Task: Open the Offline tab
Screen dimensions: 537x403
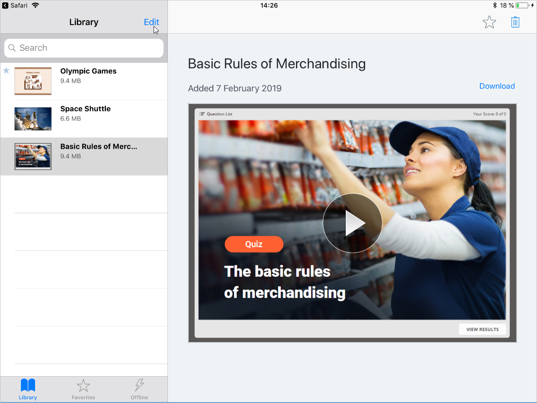Action: pyautogui.click(x=139, y=389)
